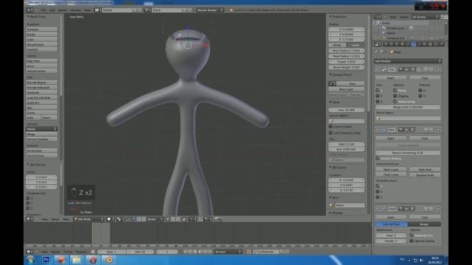The height and width of the screenshot is (265, 472).
Task: Open the Edit Mode selector dropdown
Action: pos(88,219)
